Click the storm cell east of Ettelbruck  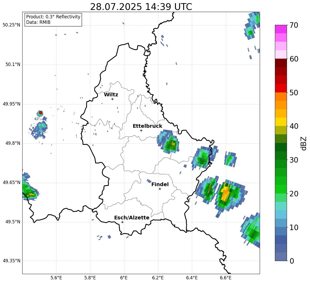tap(168, 141)
